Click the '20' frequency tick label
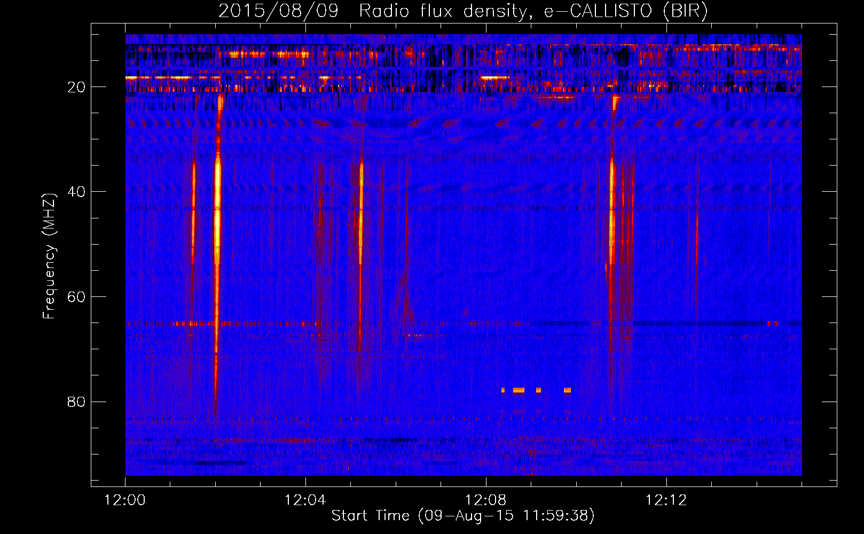The image size is (864, 534). [x=76, y=87]
